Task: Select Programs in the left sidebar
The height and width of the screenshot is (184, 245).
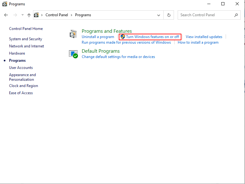Action: (17, 61)
